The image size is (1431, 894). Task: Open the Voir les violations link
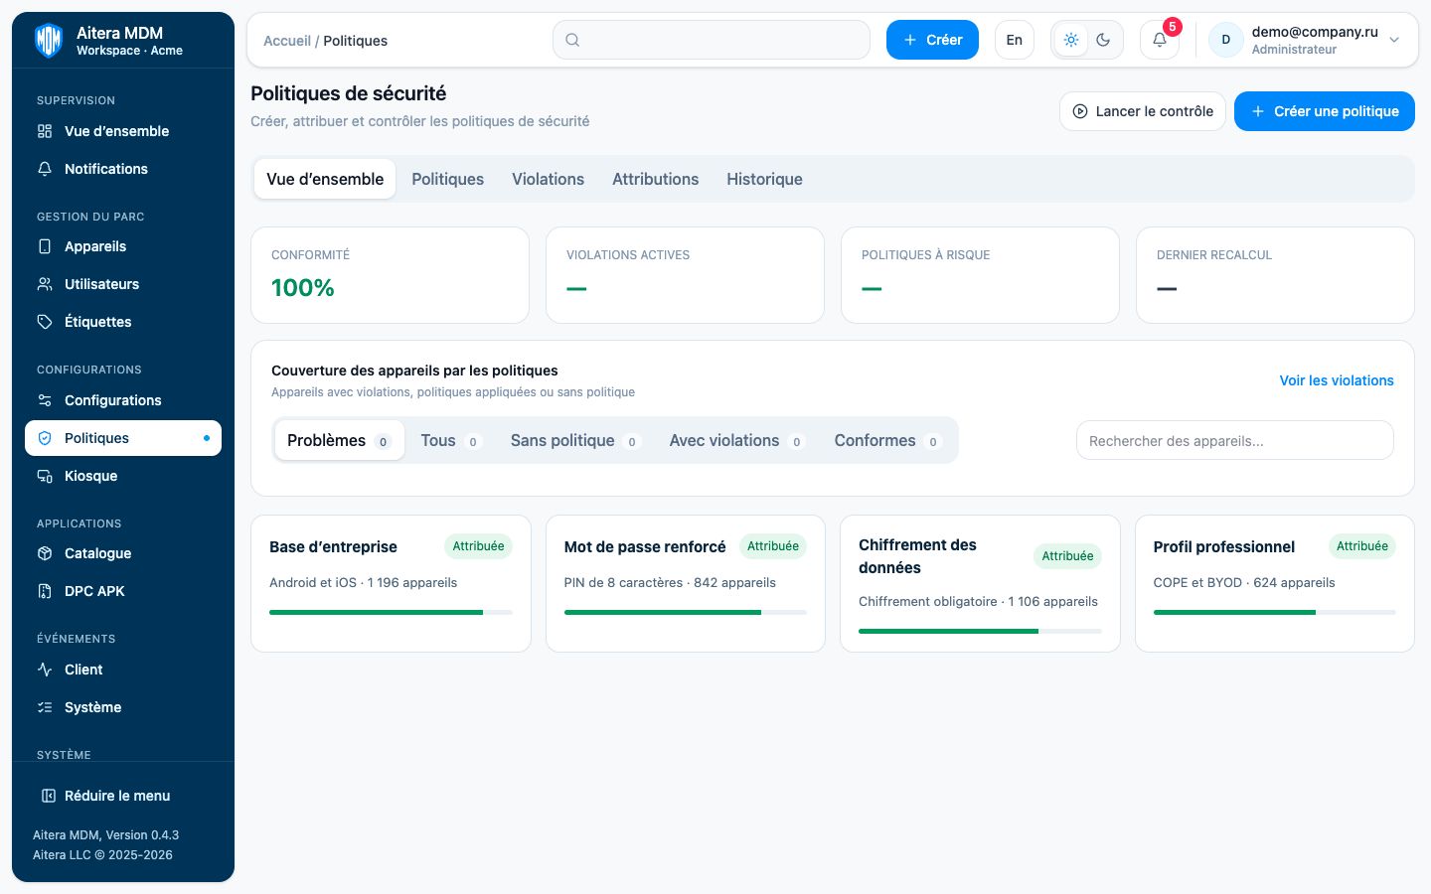(x=1337, y=380)
